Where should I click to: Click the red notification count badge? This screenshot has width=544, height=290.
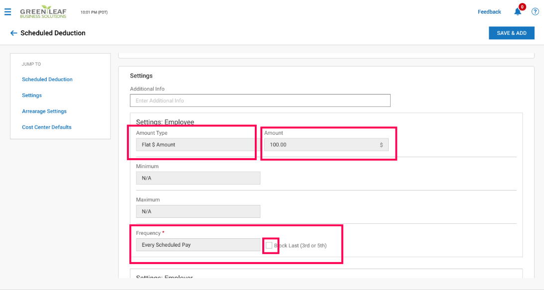click(x=522, y=7)
